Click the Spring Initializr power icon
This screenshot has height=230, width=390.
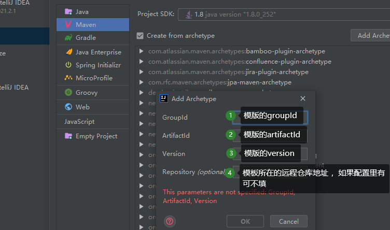[68, 65]
